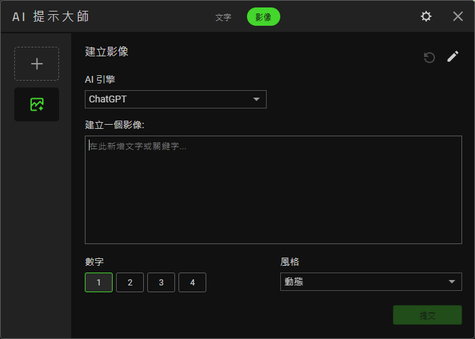
Task: Edit the prompt with the pencil icon
Action: tap(453, 56)
